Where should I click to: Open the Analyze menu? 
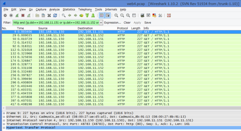point(55,9)
